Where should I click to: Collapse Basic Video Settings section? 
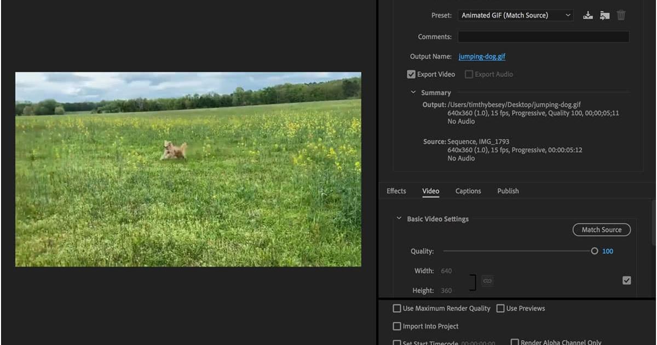pyautogui.click(x=399, y=219)
